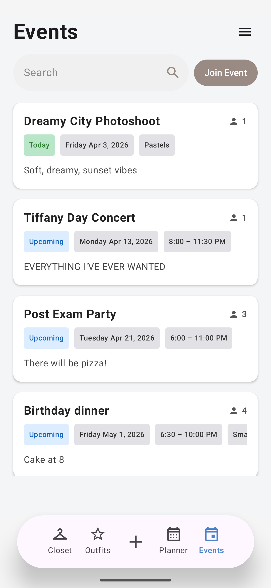The height and width of the screenshot is (588, 271).
Task: Click the Join Event button
Action: 226,73
